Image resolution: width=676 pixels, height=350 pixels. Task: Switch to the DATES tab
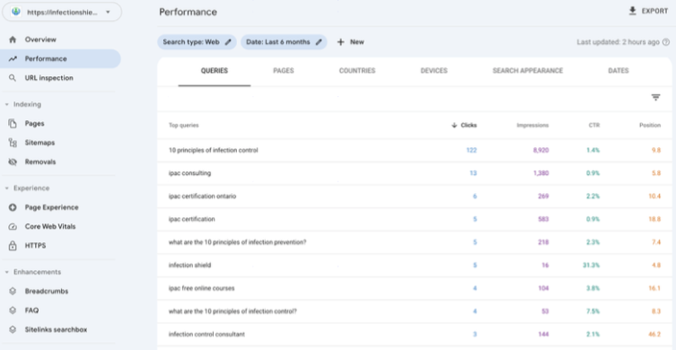[619, 71]
